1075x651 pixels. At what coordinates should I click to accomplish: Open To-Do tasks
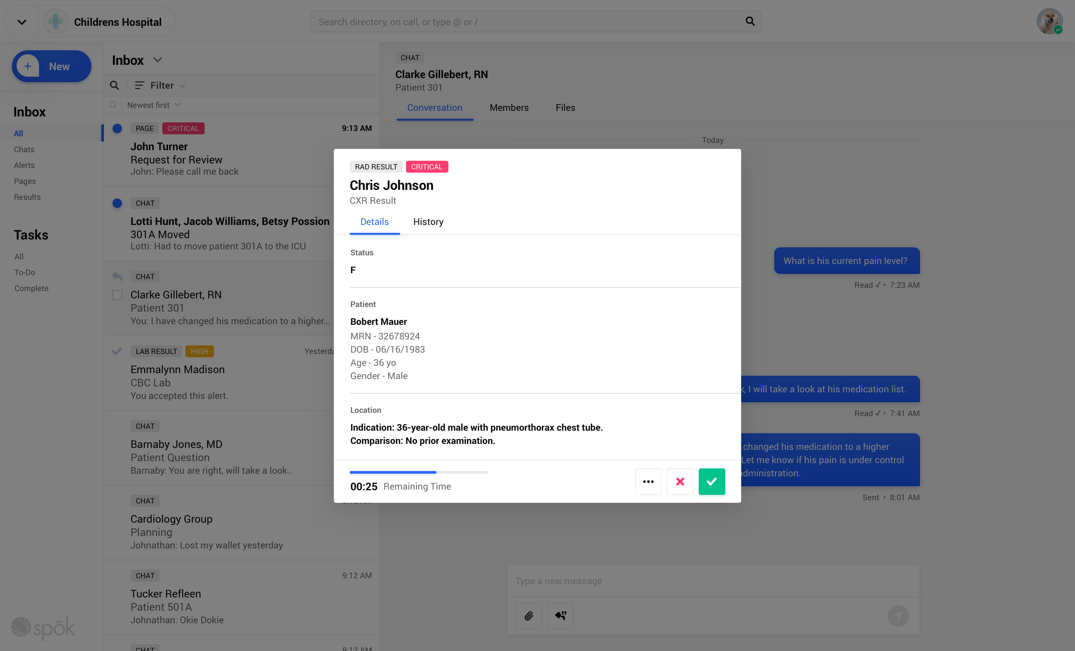coord(25,272)
